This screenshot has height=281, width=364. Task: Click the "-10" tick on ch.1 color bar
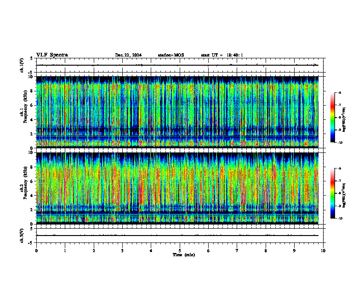point(340,143)
